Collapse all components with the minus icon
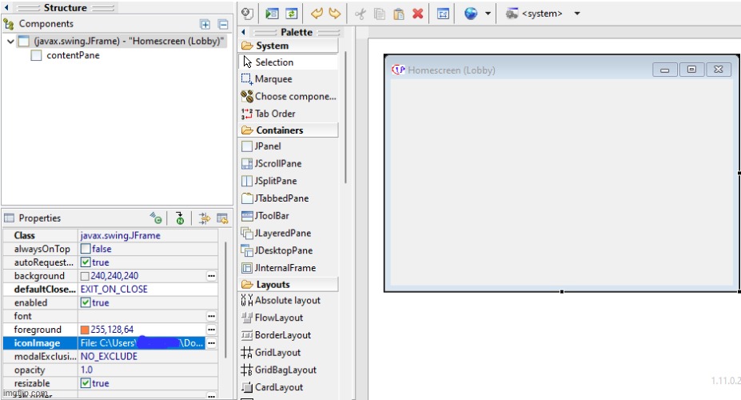 pos(223,25)
